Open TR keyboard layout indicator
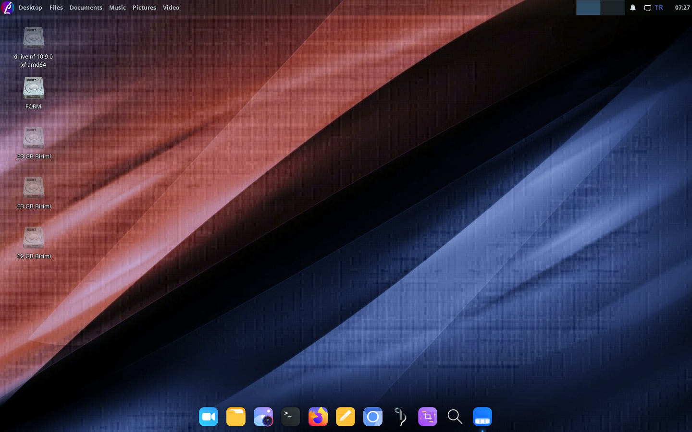 click(x=659, y=8)
